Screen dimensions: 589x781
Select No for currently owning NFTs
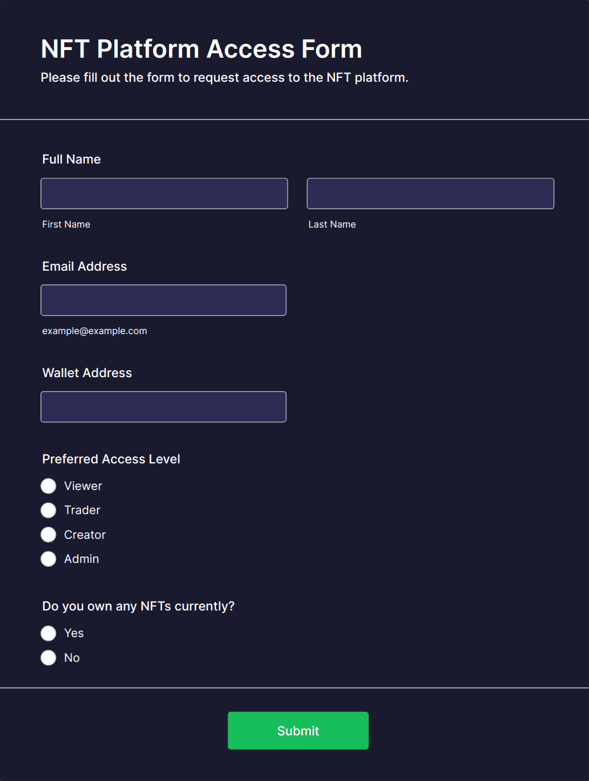point(49,658)
